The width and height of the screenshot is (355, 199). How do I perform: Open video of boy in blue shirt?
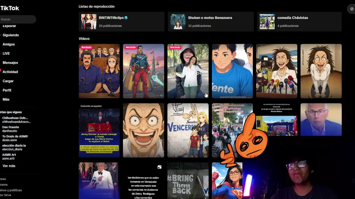(x=232, y=71)
